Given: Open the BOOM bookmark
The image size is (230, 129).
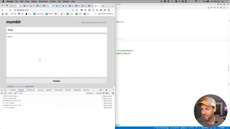Looking at the screenshot, I should [49, 14].
